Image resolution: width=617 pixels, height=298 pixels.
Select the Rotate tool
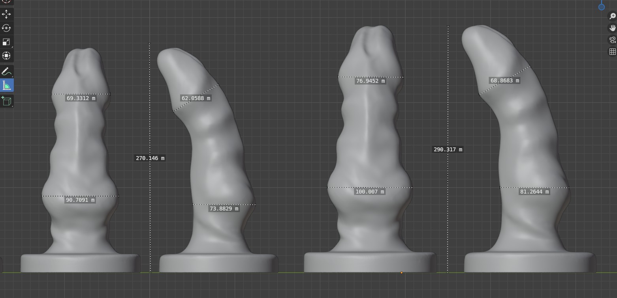tap(6, 28)
